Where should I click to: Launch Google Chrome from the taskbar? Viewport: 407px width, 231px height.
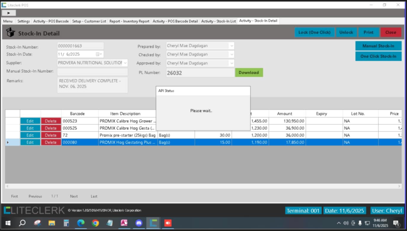[95, 223]
